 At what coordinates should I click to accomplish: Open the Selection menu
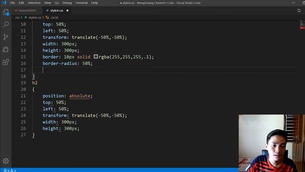(34, 3)
